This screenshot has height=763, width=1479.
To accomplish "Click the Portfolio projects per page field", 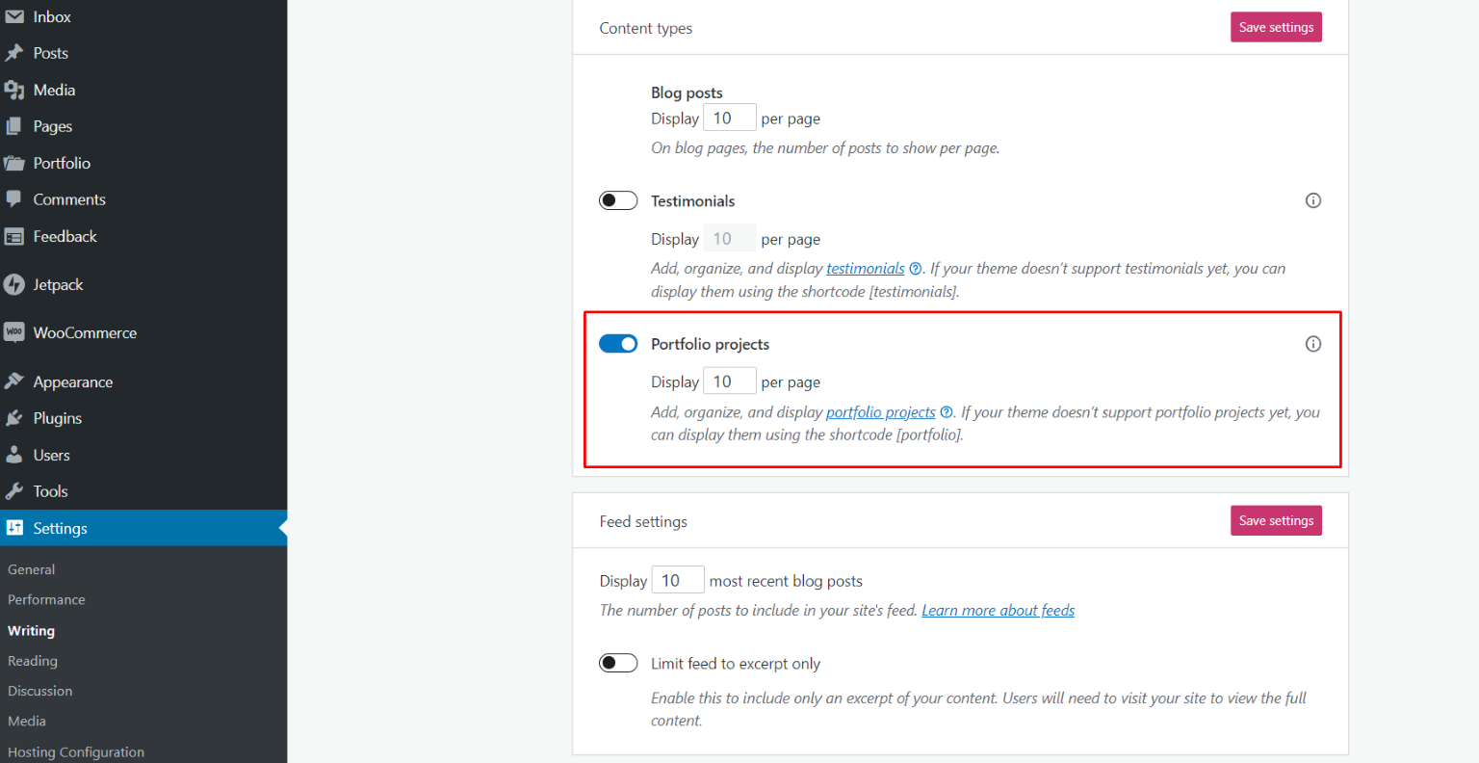I will click(x=730, y=381).
